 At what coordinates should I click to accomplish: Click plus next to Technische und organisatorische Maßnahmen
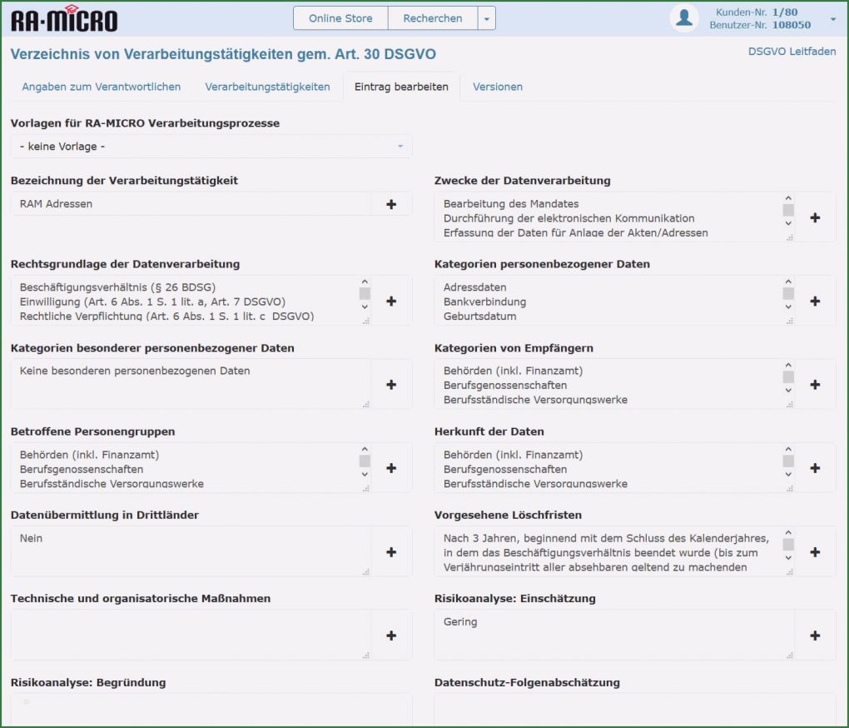(x=391, y=635)
